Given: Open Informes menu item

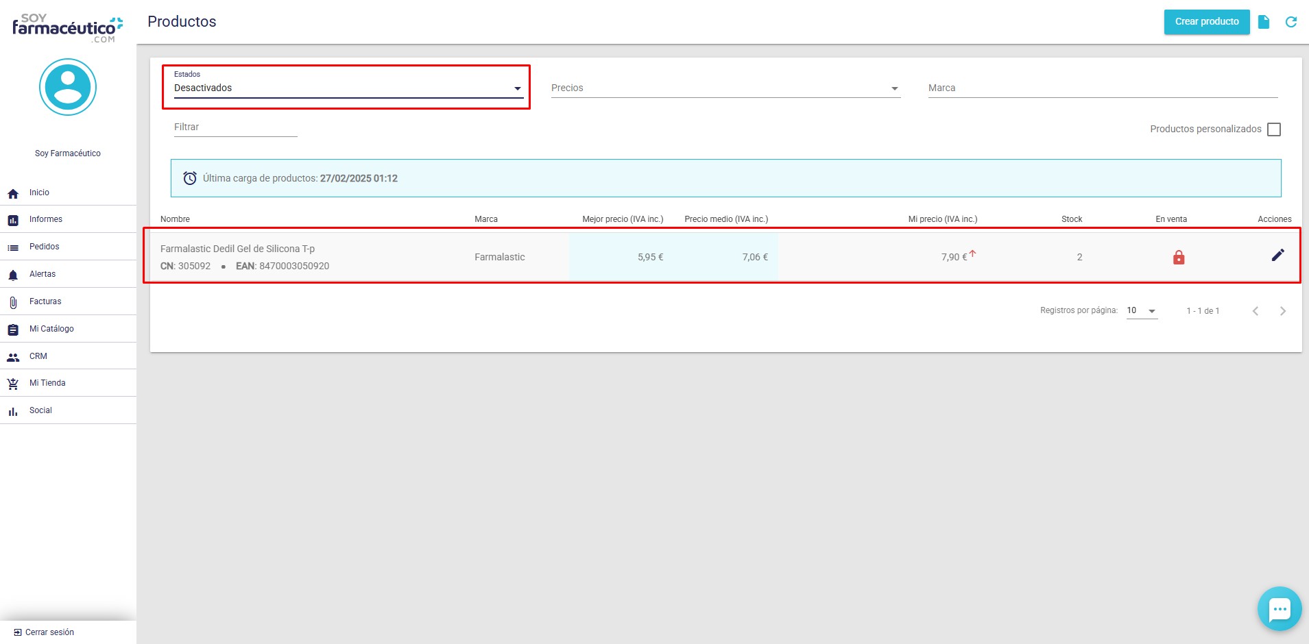Looking at the screenshot, I should (x=68, y=219).
